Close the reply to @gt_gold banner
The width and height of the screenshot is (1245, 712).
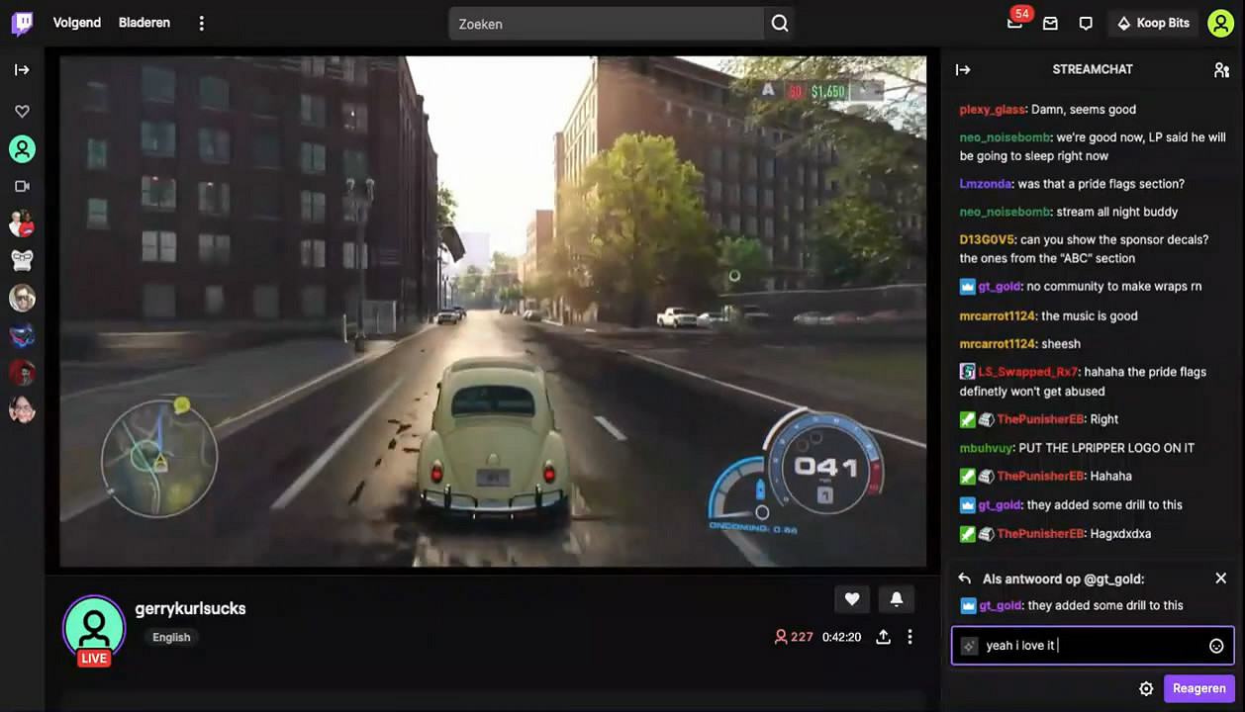(x=1220, y=578)
